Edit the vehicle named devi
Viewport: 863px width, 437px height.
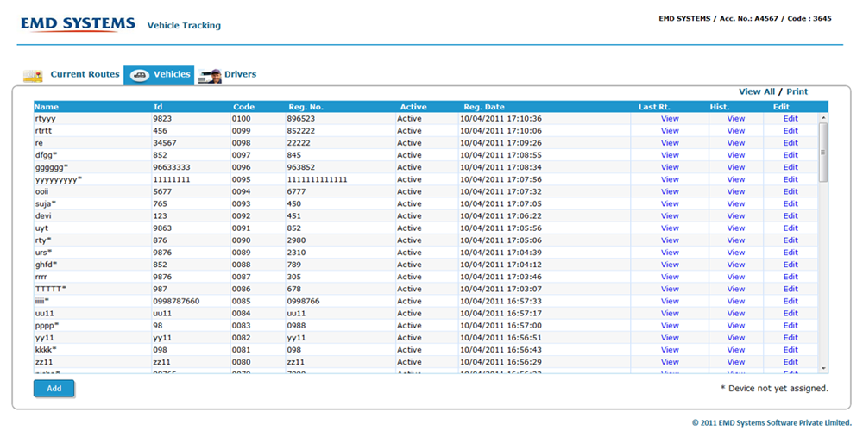click(791, 216)
